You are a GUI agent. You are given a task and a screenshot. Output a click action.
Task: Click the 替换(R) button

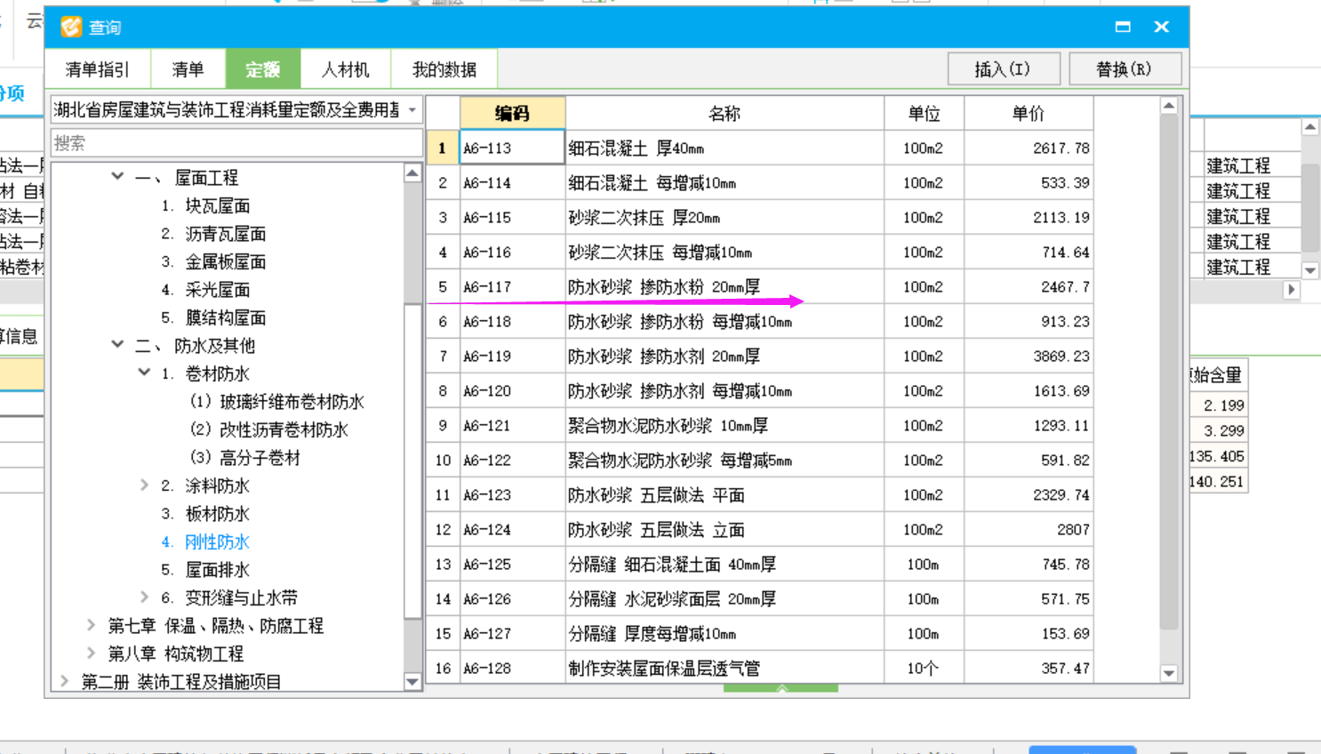(x=1125, y=68)
